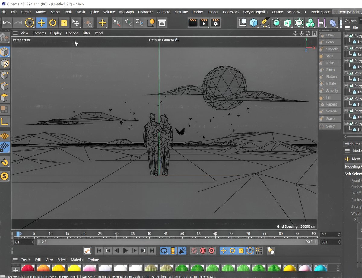Image resolution: width=362 pixels, height=278 pixels.
Task: Open the MoGraph menu
Action: click(x=126, y=12)
